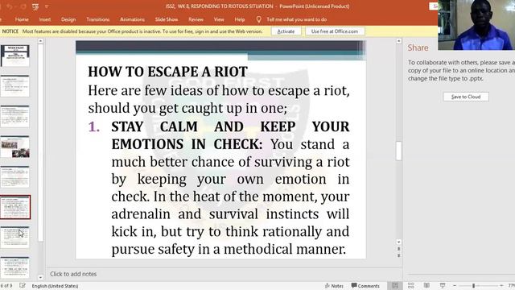Switch to Reading View icon

coord(426,285)
